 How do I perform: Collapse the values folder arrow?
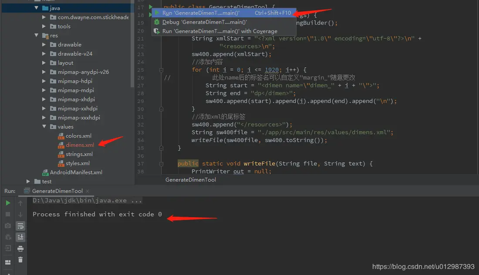click(44, 126)
